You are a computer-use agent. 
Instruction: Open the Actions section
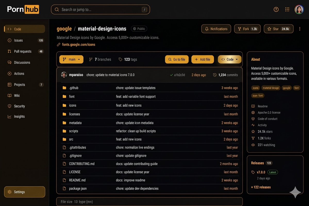pyautogui.click(x=25, y=73)
